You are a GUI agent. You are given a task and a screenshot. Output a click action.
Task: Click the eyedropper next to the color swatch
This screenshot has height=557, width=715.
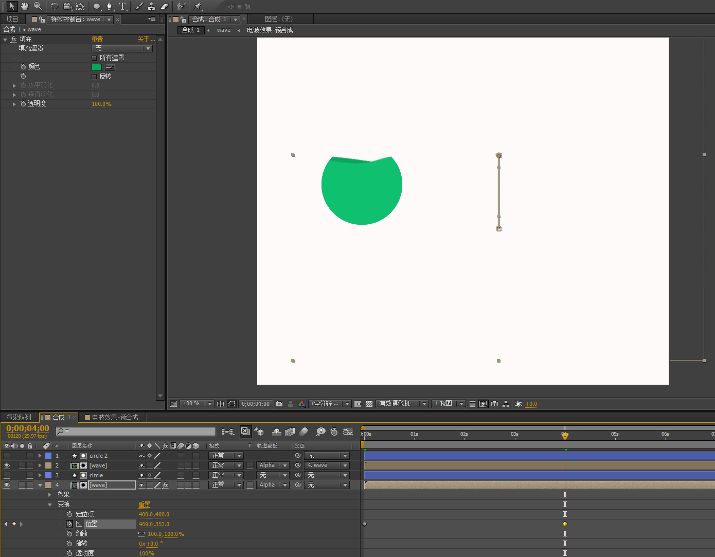[110, 67]
